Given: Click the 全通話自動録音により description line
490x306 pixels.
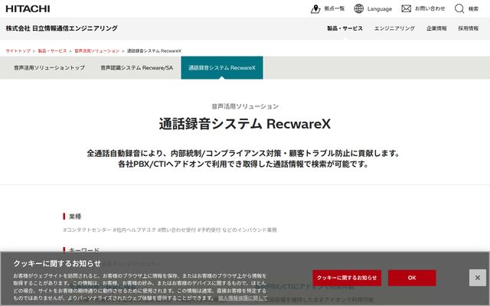Looking at the screenshot, I should pyautogui.click(x=243, y=153).
